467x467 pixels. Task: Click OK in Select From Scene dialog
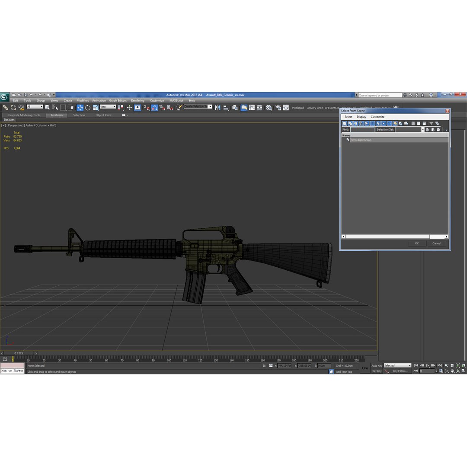coord(417,243)
